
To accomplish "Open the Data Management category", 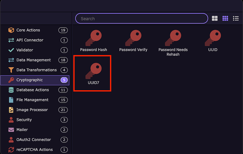I will point(33,60).
